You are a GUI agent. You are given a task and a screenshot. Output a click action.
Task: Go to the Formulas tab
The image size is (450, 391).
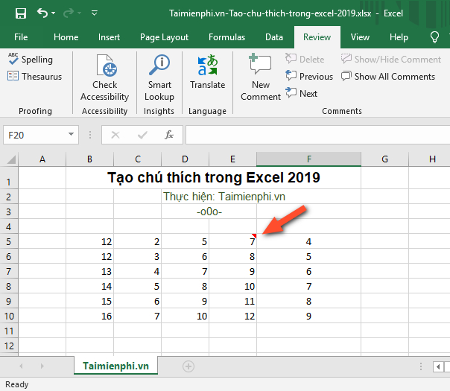pos(226,37)
